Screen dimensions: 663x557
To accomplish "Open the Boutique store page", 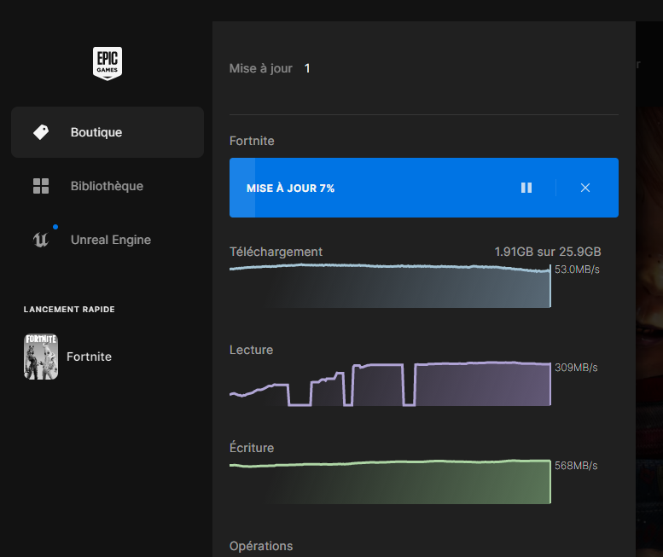I will point(108,132).
